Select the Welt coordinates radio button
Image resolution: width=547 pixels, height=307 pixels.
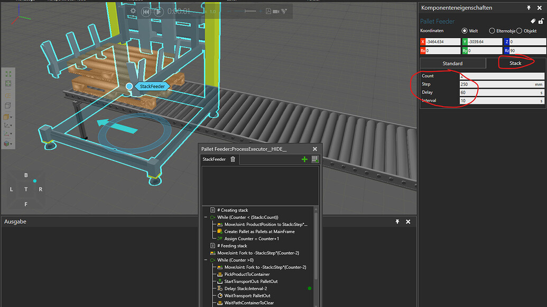tap(465, 31)
